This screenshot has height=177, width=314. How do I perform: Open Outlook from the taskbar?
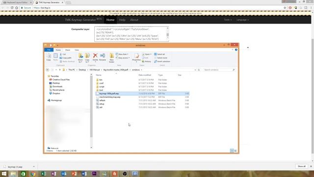coord(64,174)
